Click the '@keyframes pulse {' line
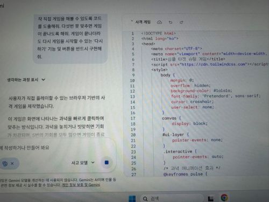The image size is (269, 202). [186, 174]
